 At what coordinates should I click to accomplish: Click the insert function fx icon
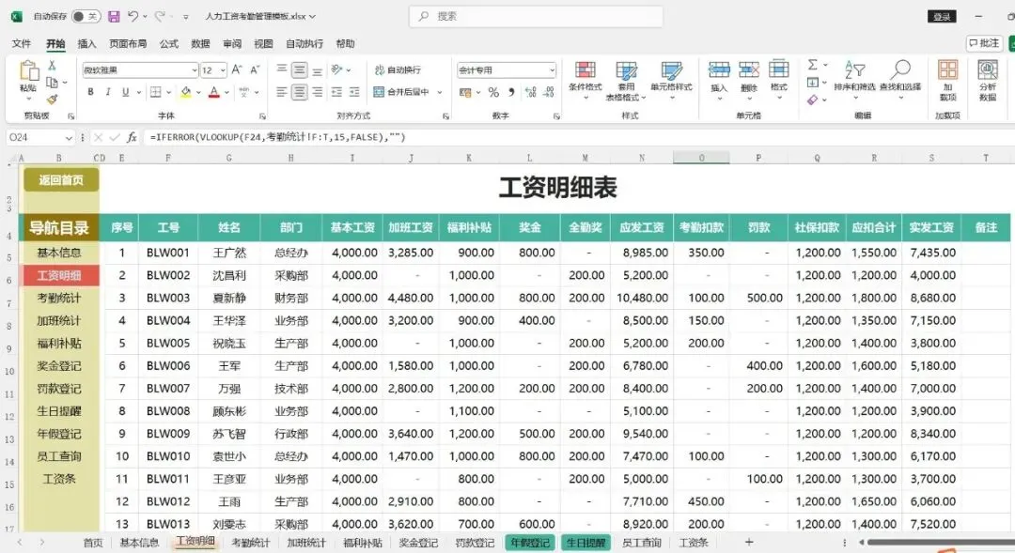[x=133, y=137]
